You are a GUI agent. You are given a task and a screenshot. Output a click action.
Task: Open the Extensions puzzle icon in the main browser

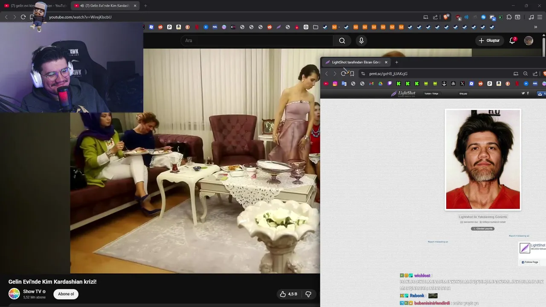(509, 17)
